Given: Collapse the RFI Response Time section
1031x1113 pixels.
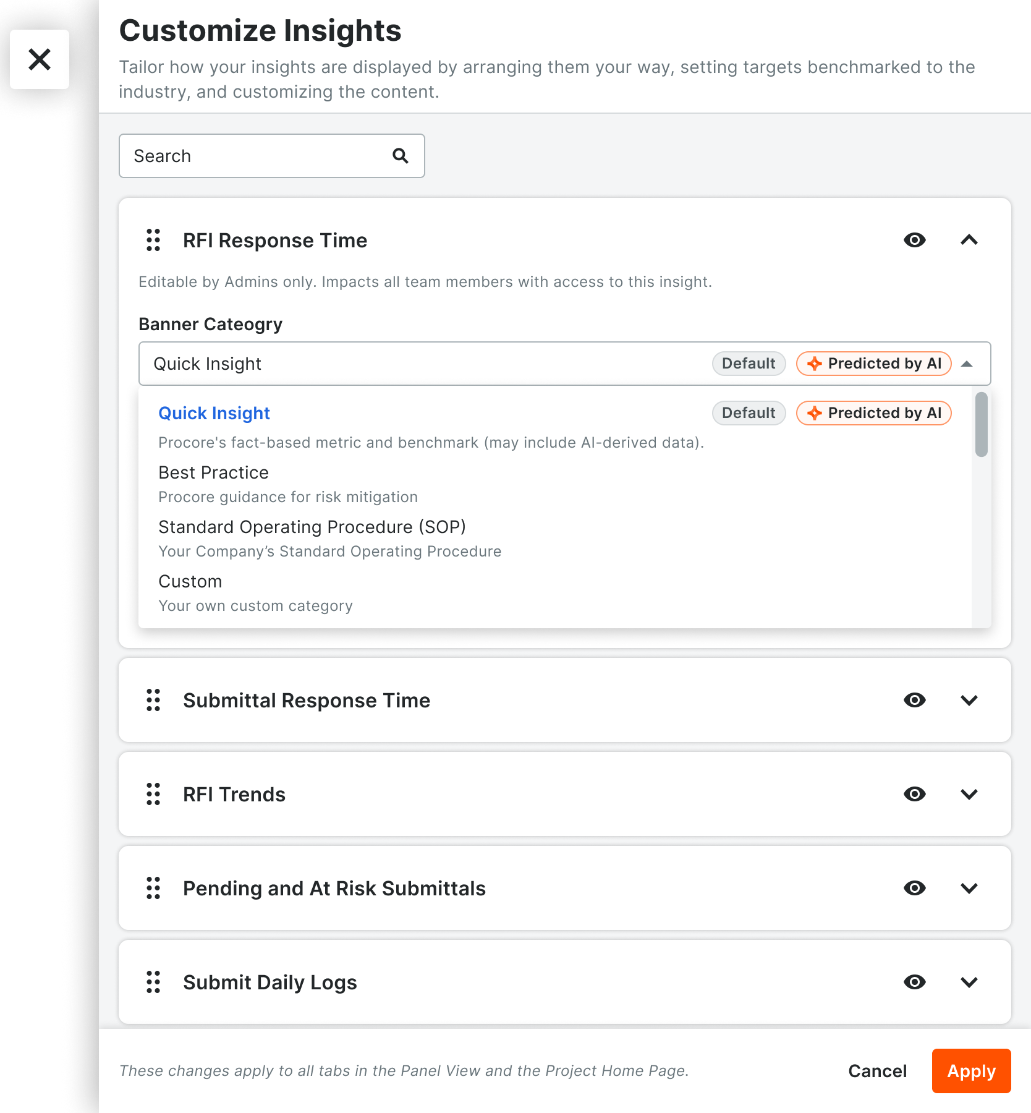Looking at the screenshot, I should 969,240.
